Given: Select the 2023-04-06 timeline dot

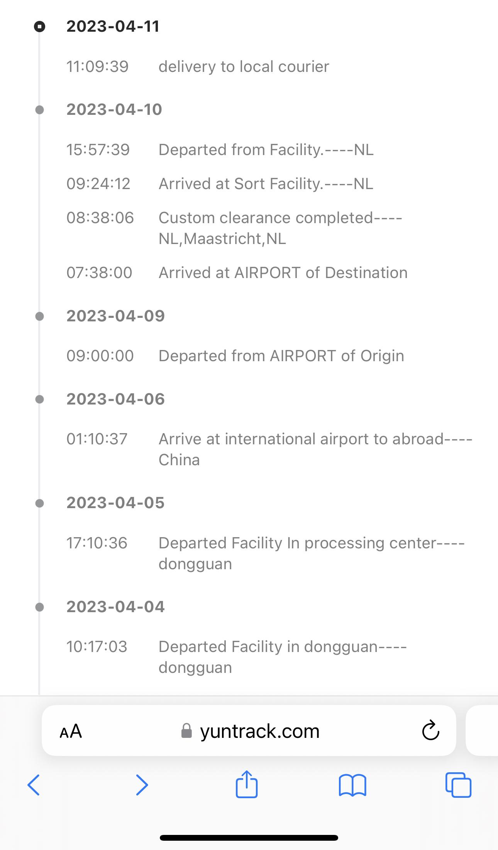Looking at the screenshot, I should pos(39,399).
